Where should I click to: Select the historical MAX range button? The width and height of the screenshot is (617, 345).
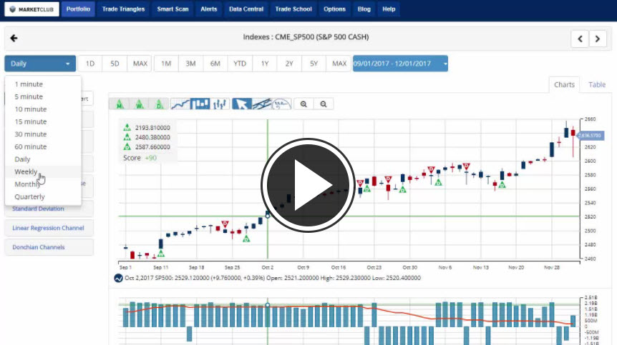[339, 64]
